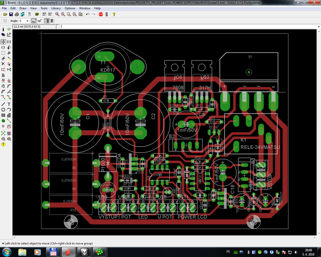
Task: Open the Options menu
Action: (70, 8)
